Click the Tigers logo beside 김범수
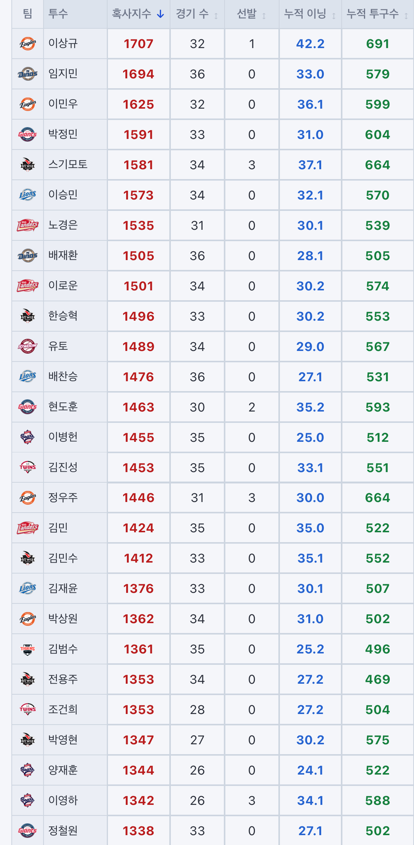Image resolution: width=414 pixels, height=845 pixels. (28, 649)
